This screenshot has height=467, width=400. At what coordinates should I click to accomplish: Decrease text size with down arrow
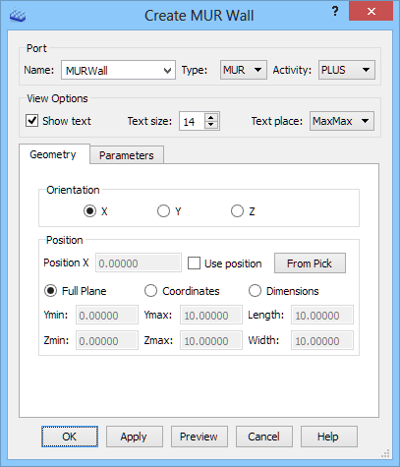click(x=211, y=125)
